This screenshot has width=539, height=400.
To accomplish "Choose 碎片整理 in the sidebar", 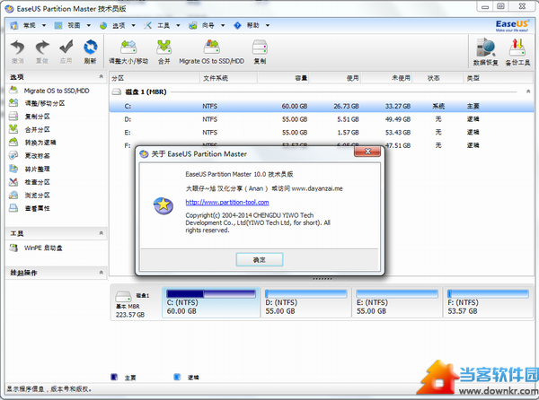I will 37,169.
